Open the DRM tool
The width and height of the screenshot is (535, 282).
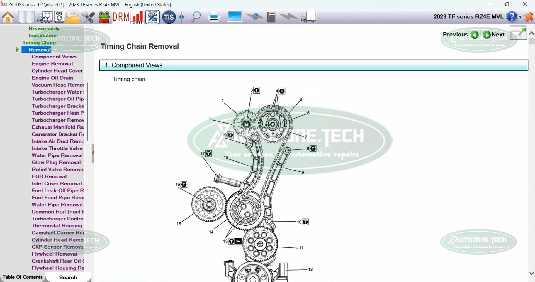121,17
